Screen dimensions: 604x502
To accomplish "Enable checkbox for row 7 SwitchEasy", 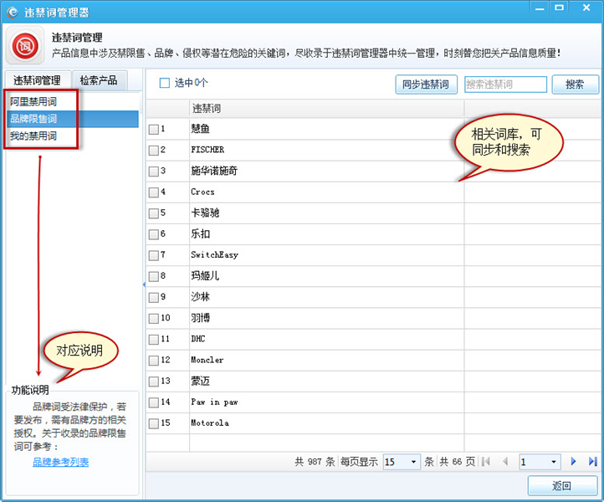I will pyautogui.click(x=154, y=255).
